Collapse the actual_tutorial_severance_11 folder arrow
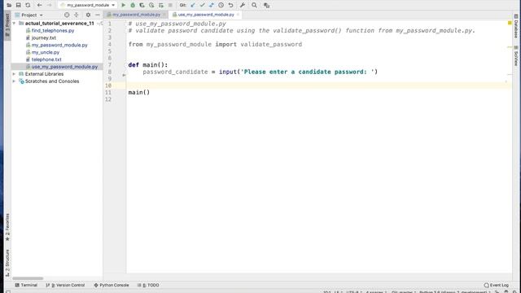The width and height of the screenshot is (521, 293). click(x=15, y=24)
